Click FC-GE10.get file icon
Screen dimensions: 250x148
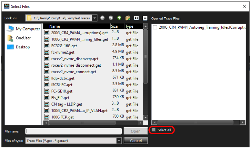pos(47,91)
